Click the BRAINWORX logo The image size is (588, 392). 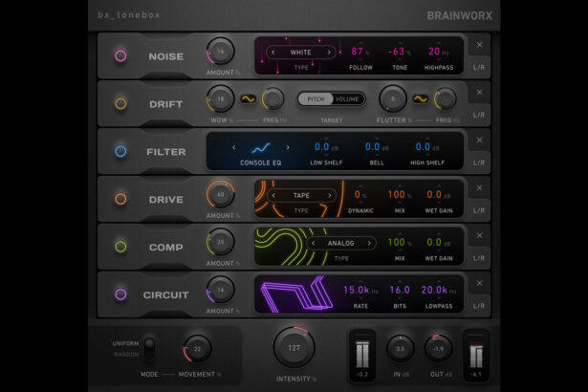click(x=459, y=15)
